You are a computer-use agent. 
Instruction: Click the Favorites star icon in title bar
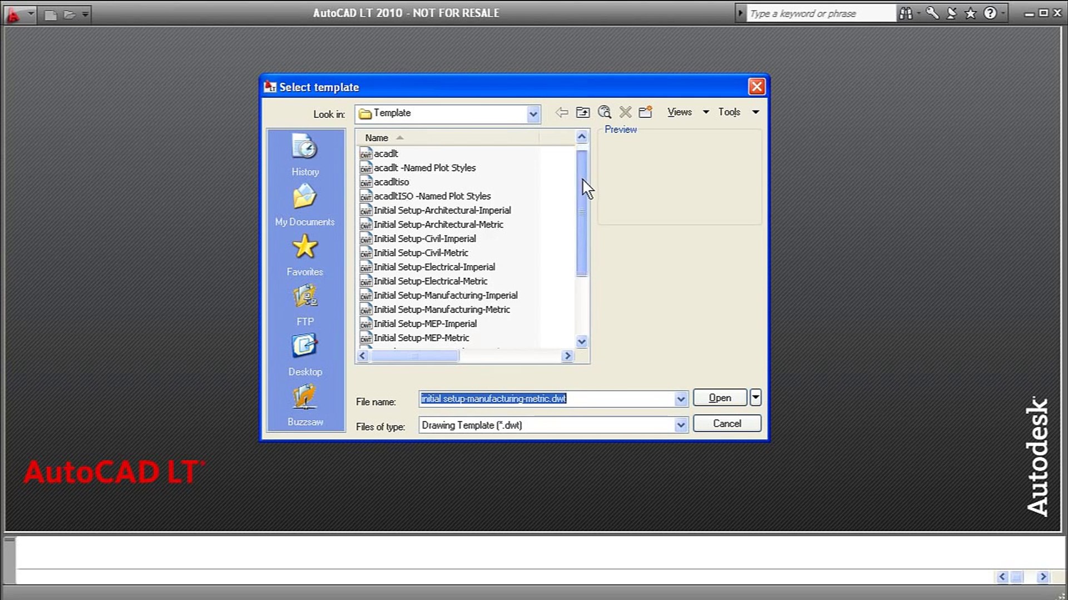click(x=971, y=13)
